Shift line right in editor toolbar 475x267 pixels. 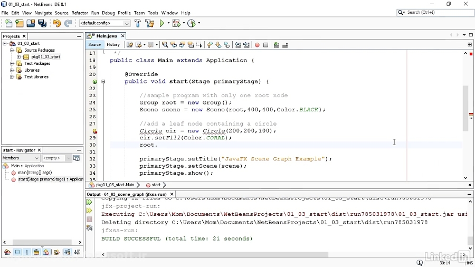tap(246, 45)
